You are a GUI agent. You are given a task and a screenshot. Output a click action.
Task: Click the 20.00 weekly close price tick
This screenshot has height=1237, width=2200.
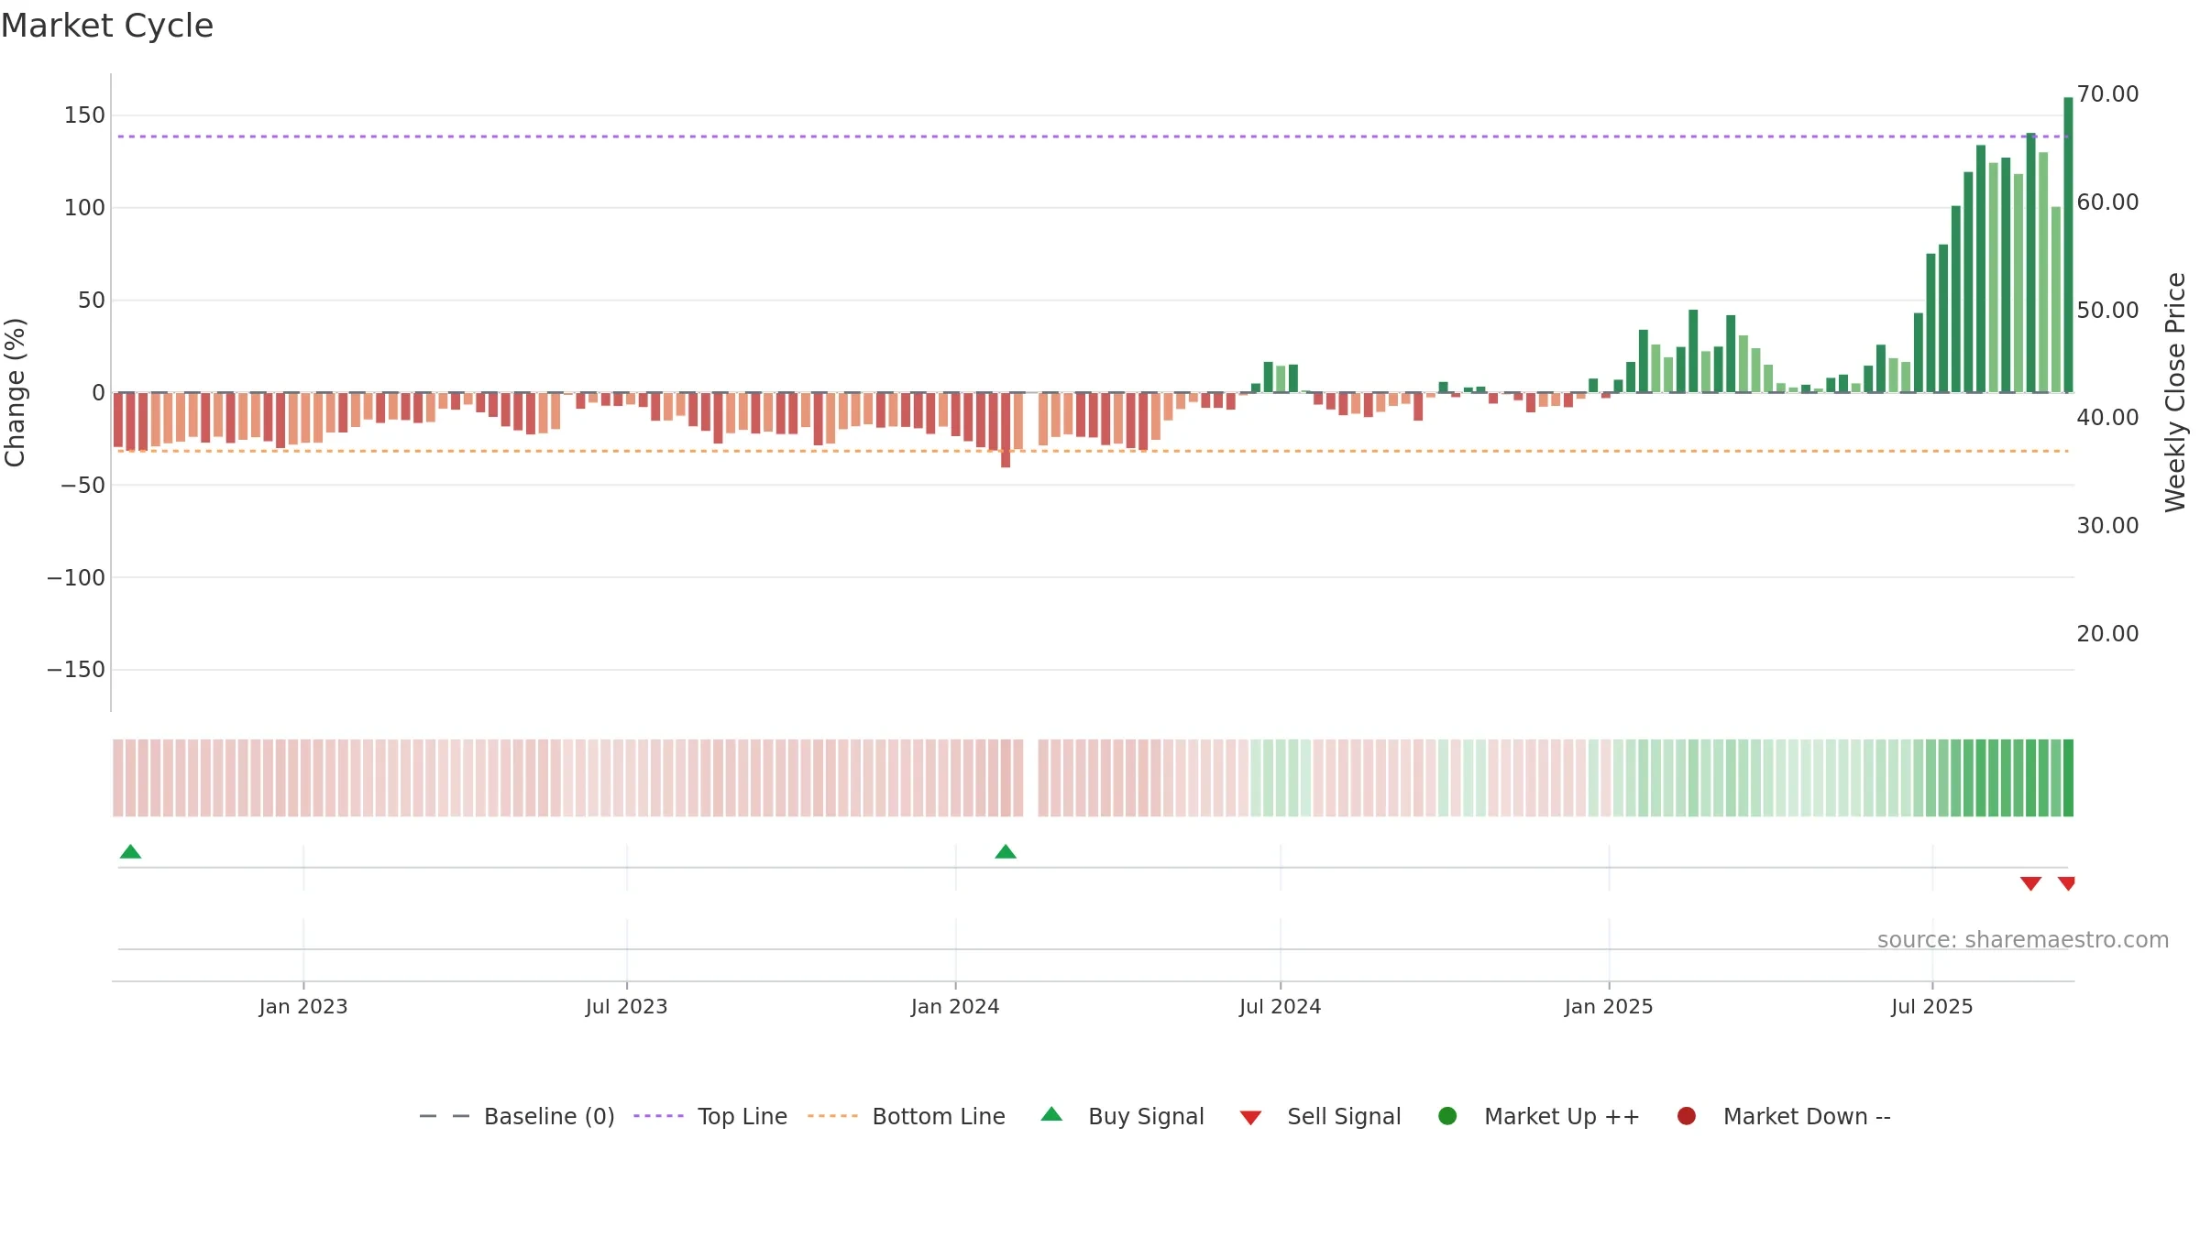[2107, 634]
